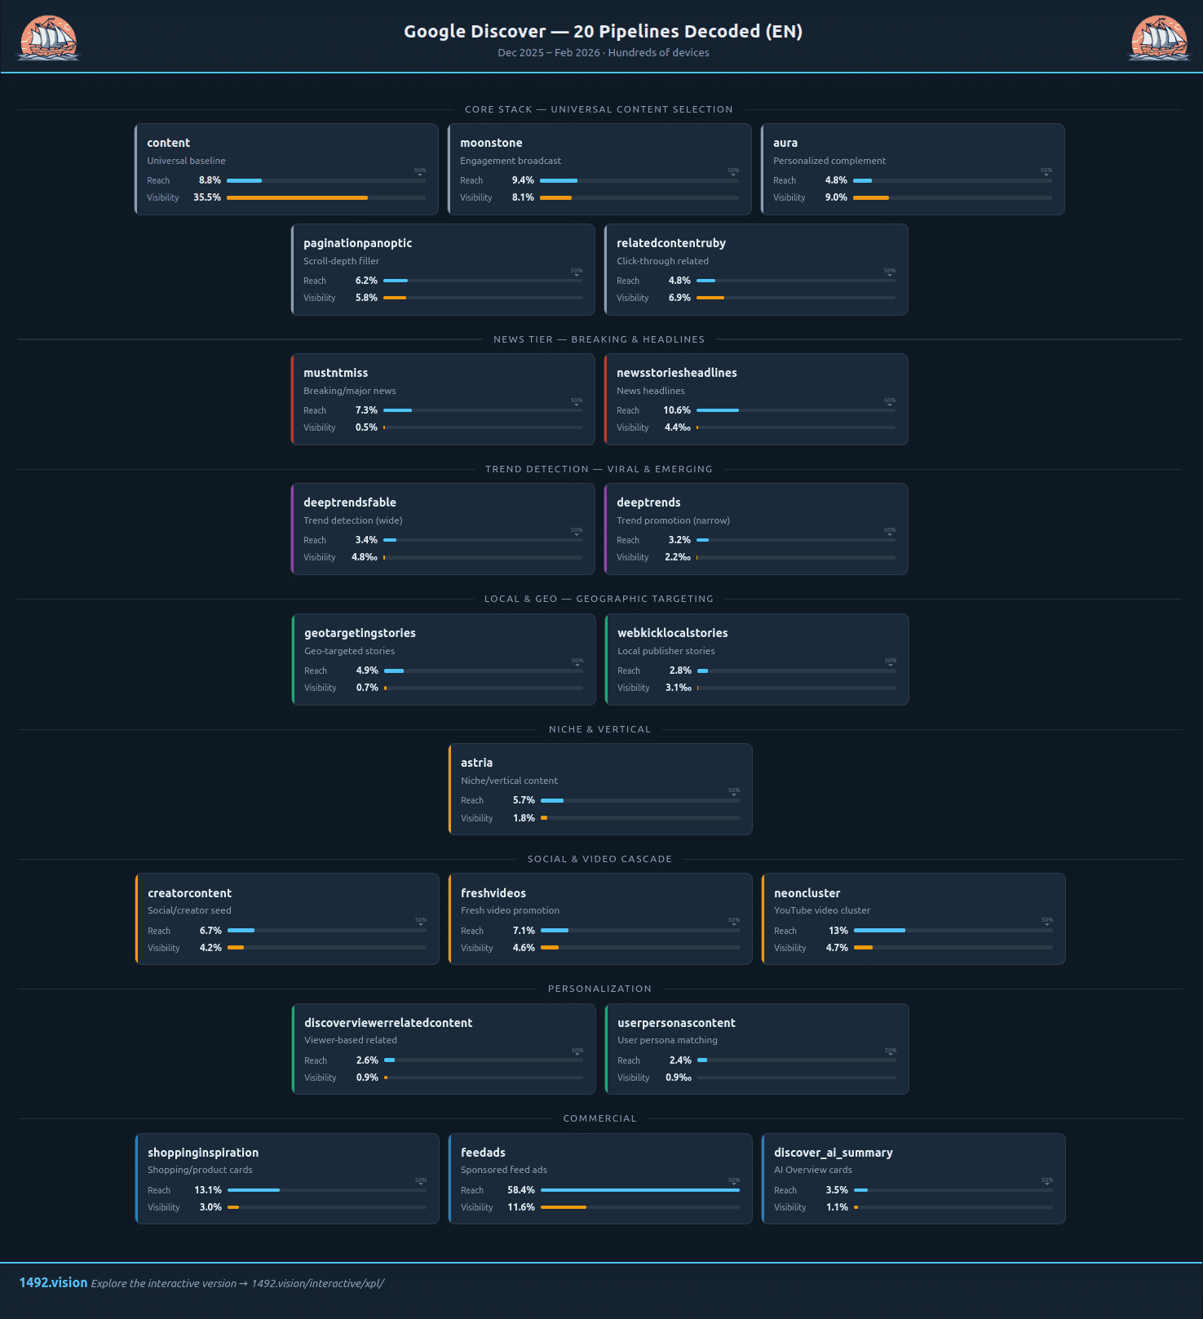Click the 50% marker on creatorcontent card
Image resolution: width=1203 pixels, height=1319 pixels.
(x=421, y=921)
